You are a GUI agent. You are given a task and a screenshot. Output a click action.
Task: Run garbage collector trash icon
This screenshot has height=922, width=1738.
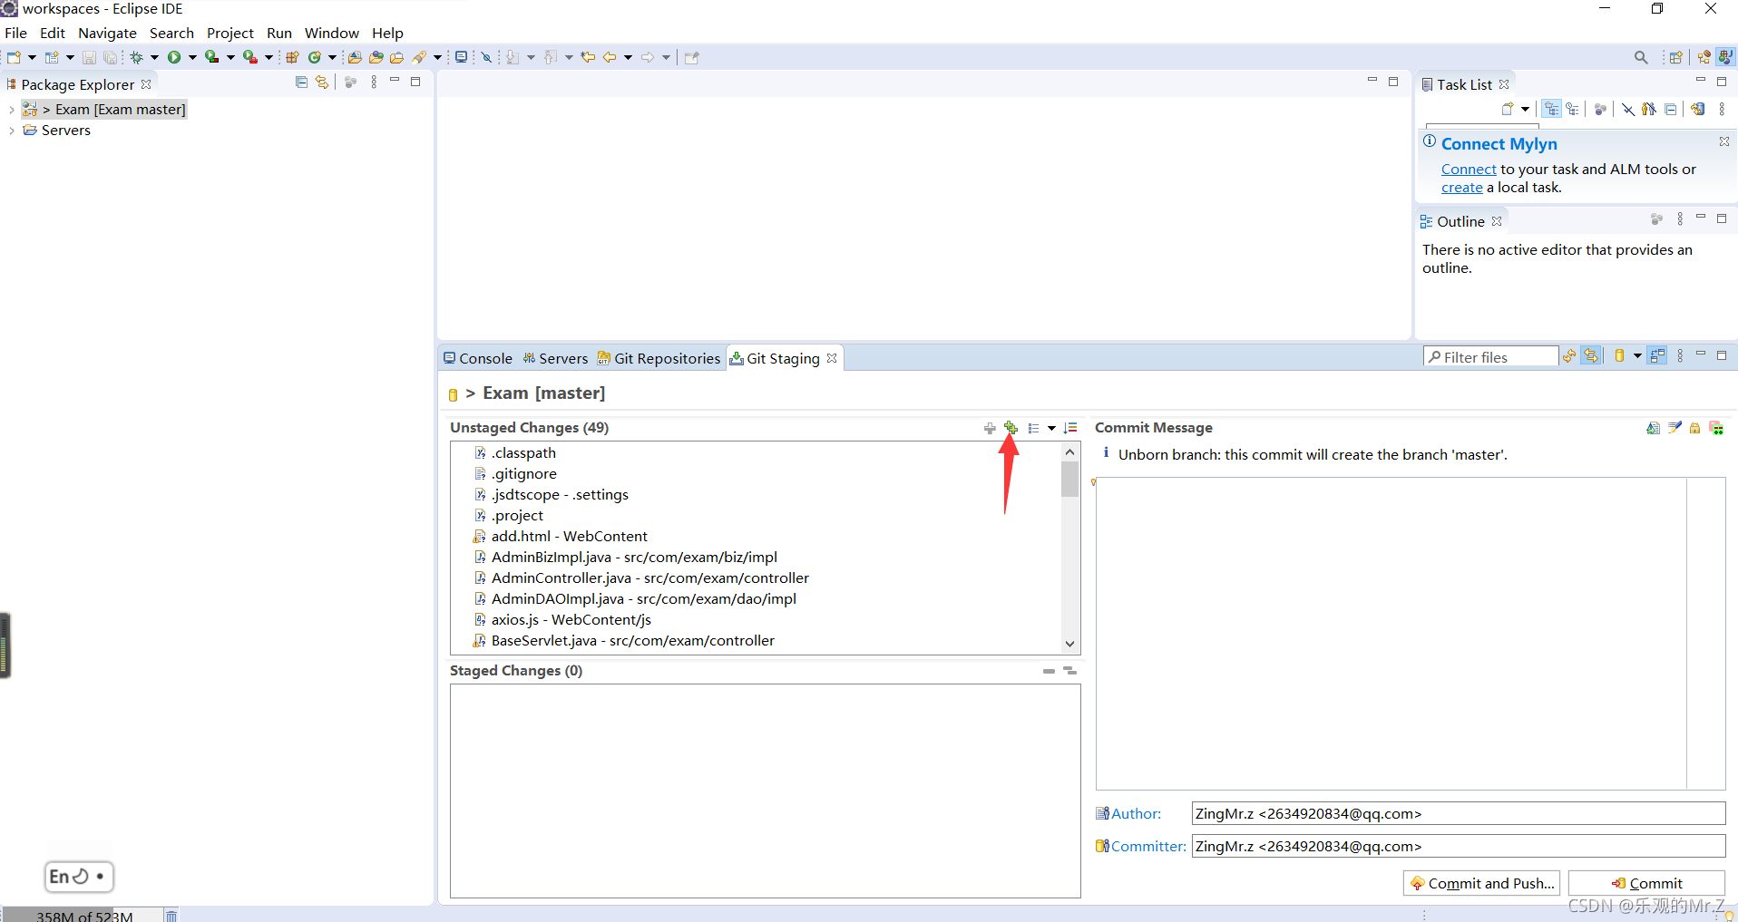pos(171,915)
